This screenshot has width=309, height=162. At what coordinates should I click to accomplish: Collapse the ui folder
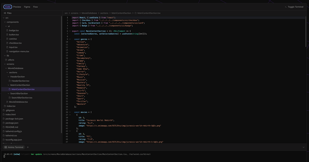[6, 26]
